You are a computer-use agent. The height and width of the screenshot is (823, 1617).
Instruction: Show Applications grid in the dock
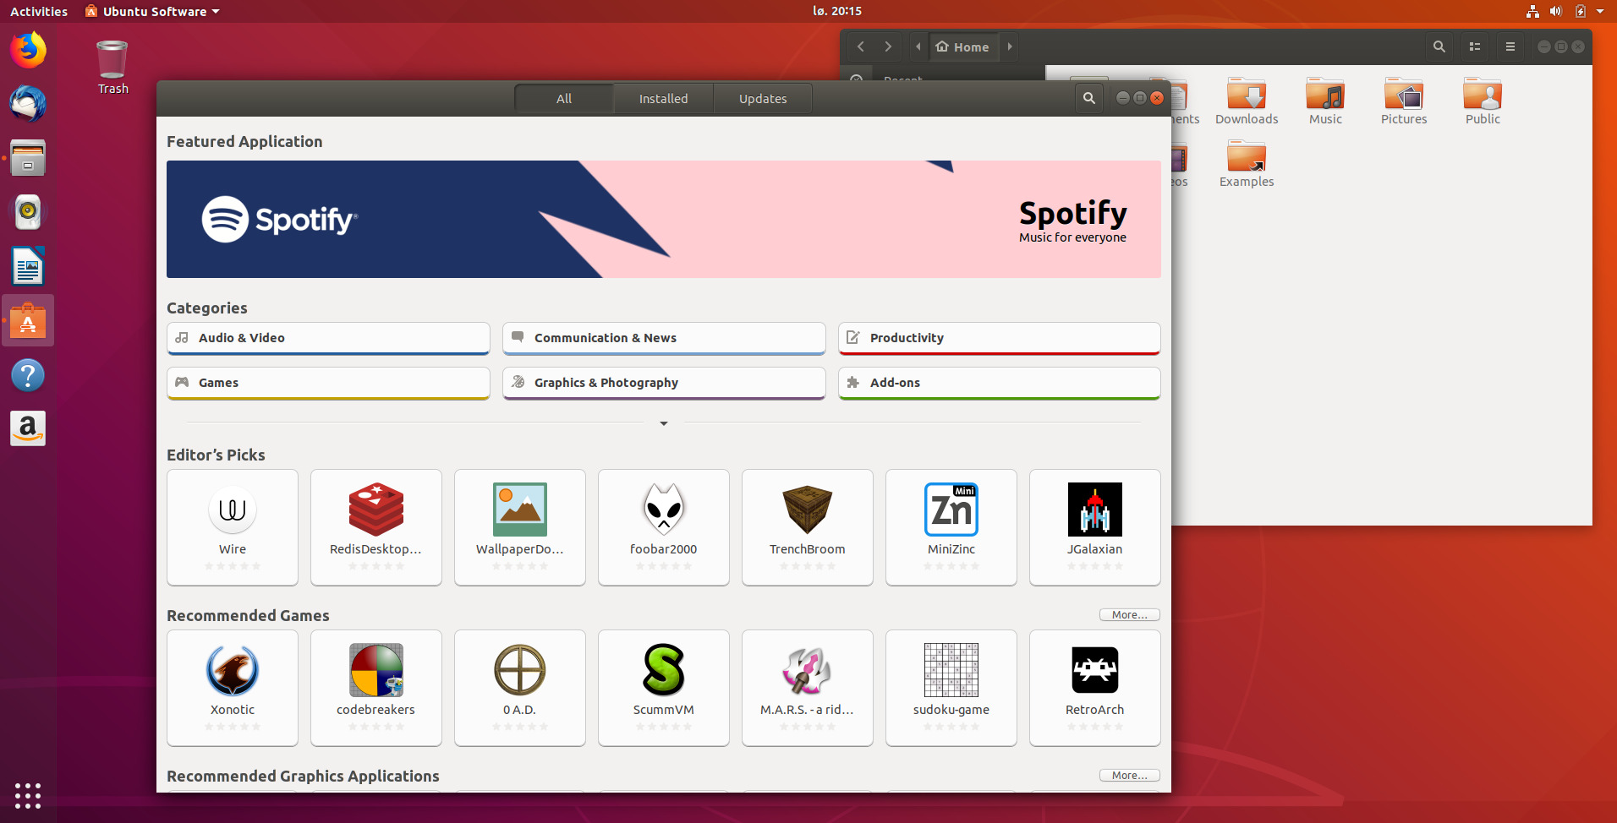tap(28, 795)
